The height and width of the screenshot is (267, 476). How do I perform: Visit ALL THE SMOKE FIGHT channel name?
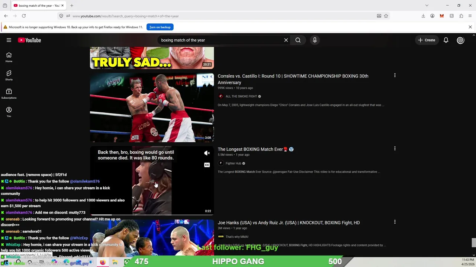tap(241, 96)
